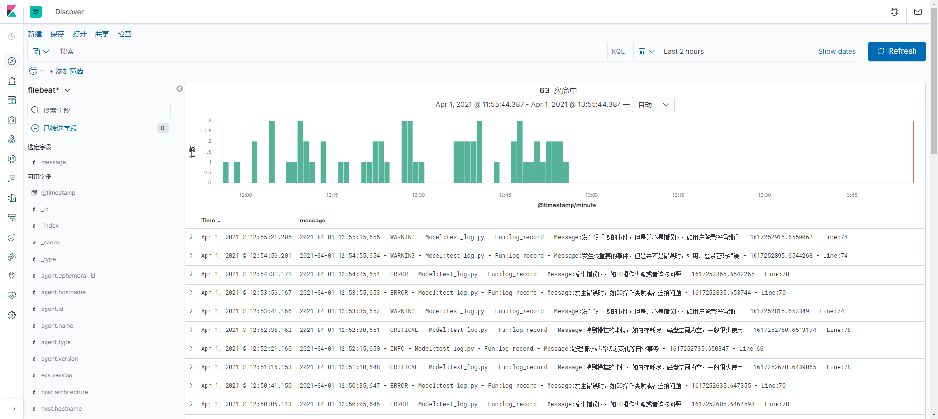This screenshot has height=419, width=938.
Task: Click the 搜索字段 field search box
Action: point(99,110)
